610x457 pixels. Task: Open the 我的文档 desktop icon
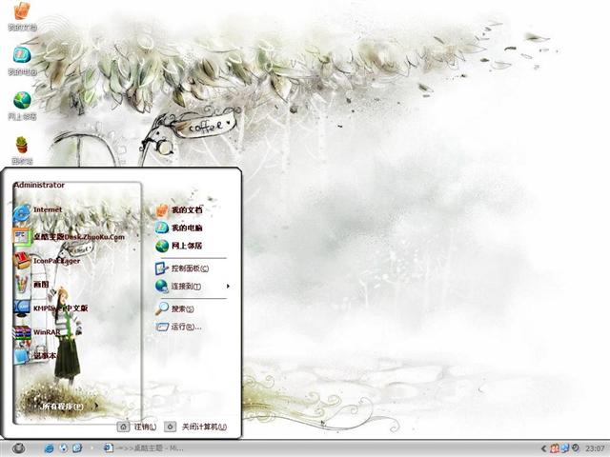coord(22,15)
